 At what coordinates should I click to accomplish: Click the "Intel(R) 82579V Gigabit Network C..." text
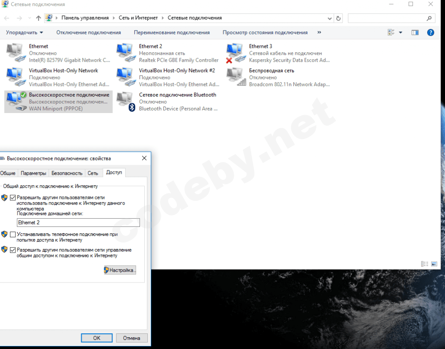click(70, 60)
